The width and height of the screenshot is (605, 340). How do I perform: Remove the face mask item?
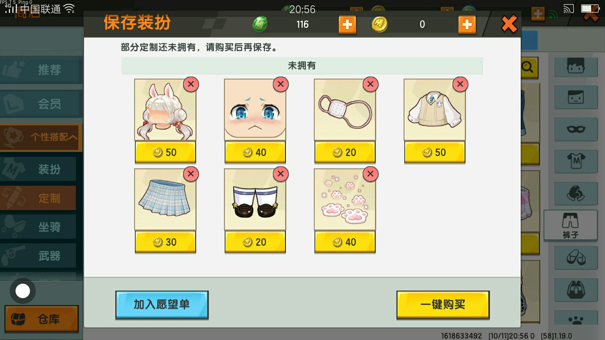click(370, 84)
